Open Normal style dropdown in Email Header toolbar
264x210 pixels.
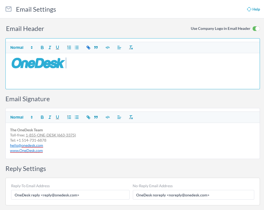[x=22, y=47]
